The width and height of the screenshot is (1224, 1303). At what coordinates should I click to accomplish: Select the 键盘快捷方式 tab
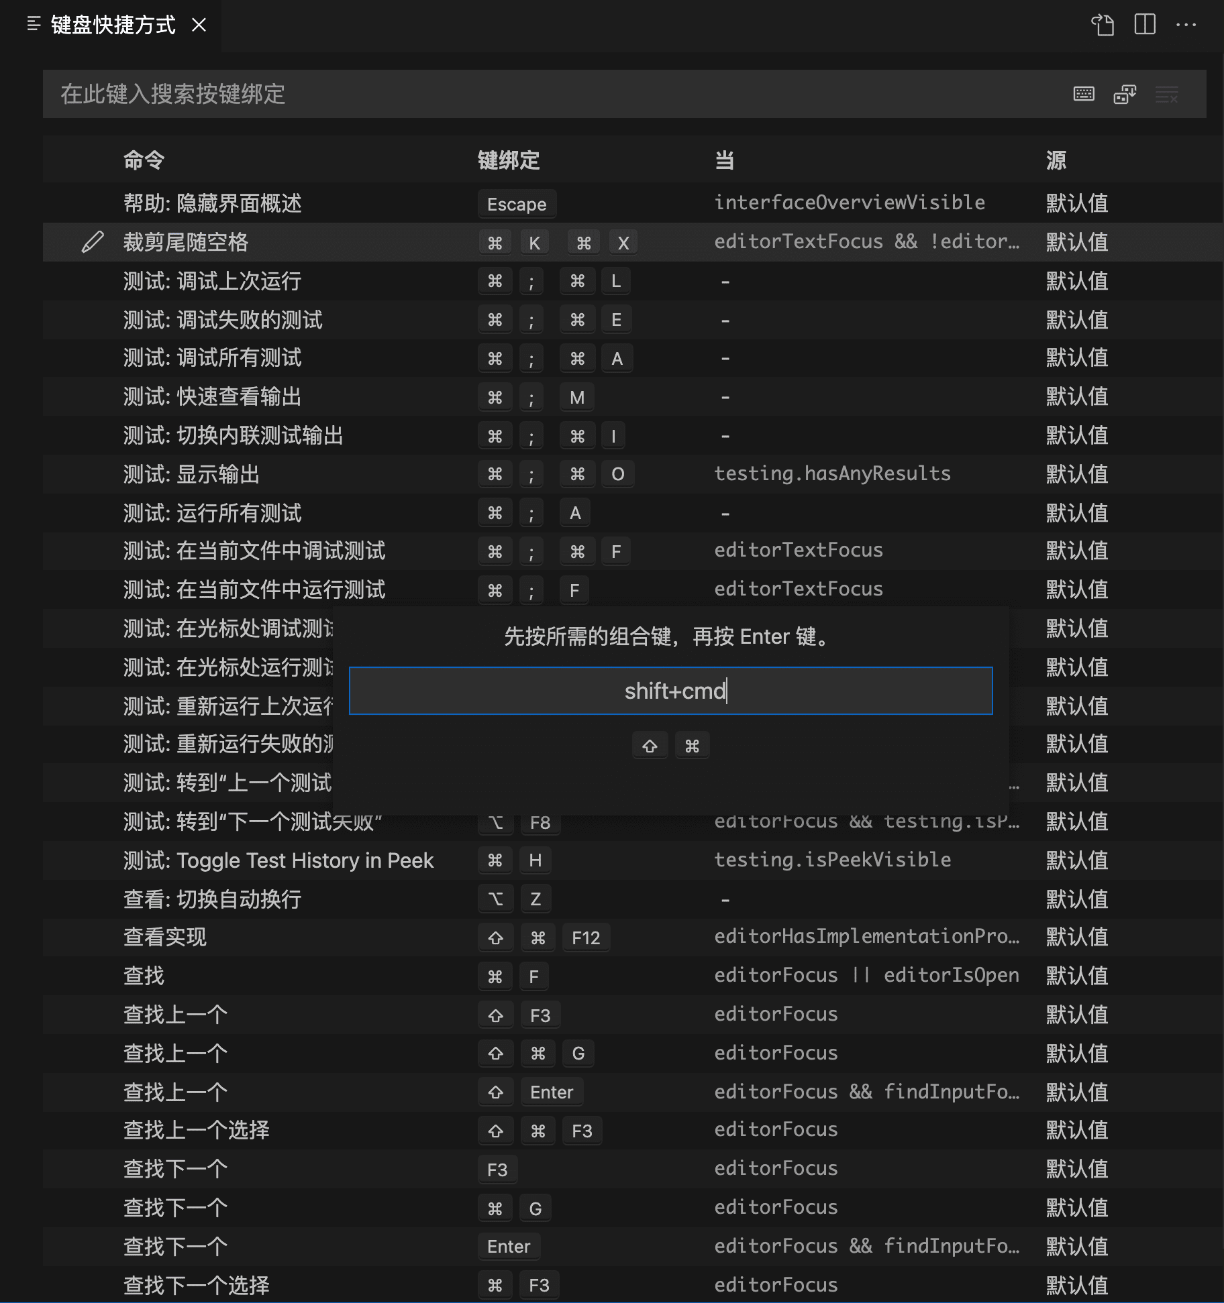(x=112, y=25)
